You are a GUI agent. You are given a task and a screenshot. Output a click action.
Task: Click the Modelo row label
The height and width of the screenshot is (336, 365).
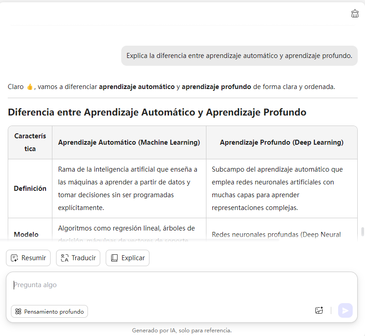26,234
